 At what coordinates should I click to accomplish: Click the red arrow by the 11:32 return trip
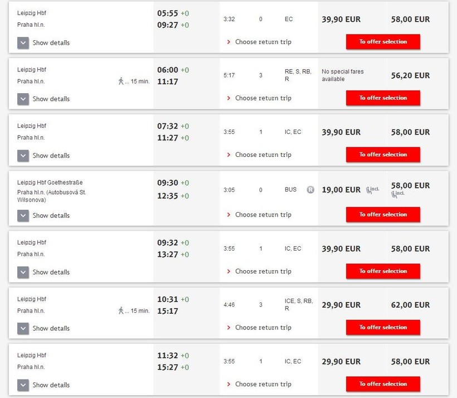(229, 384)
